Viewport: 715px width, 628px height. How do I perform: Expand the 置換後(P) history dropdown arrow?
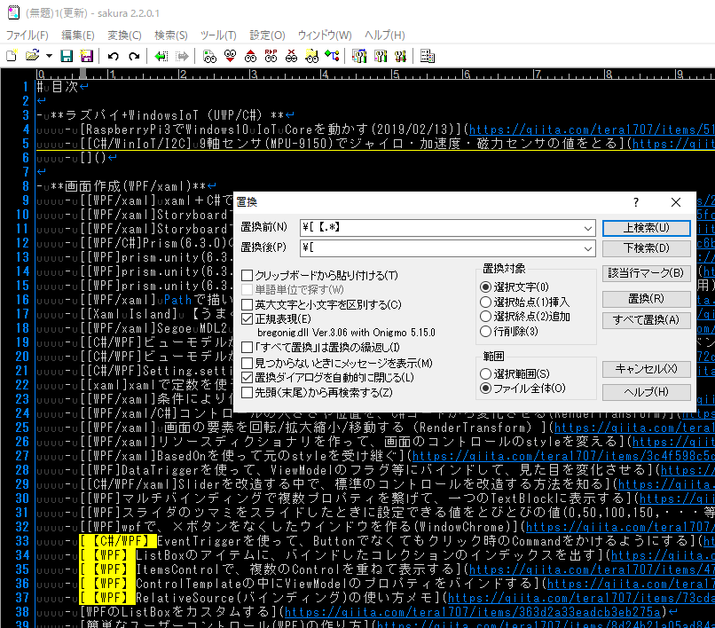(588, 248)
